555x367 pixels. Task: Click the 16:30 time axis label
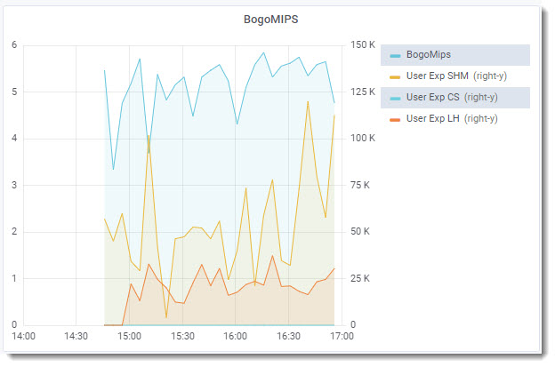click(x=288, y=336)
